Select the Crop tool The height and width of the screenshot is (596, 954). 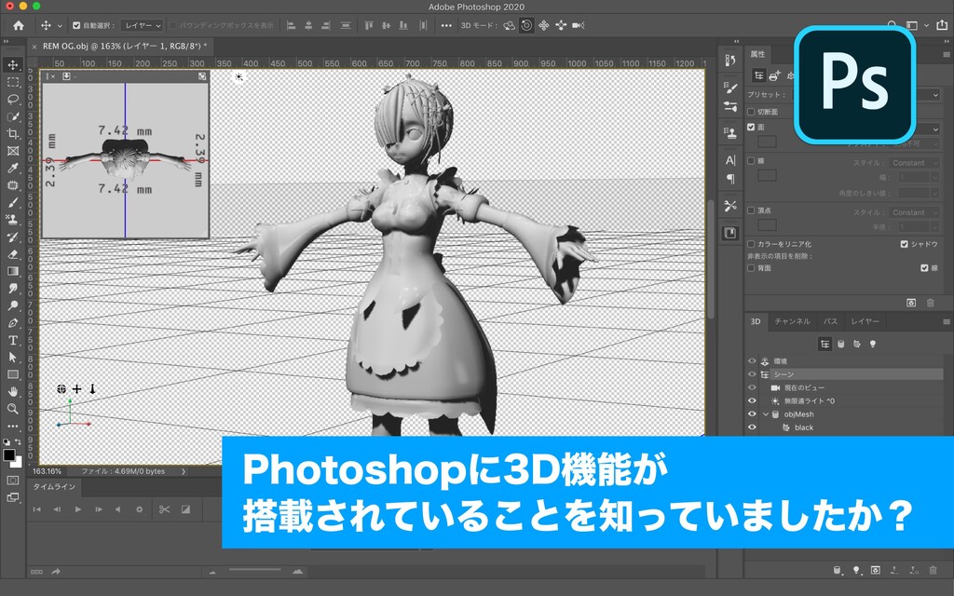click(x=13, y=134)
